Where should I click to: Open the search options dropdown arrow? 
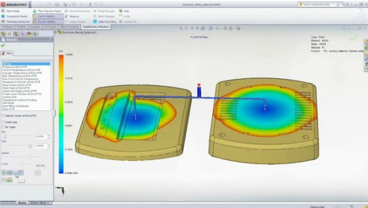pos(343,5)
